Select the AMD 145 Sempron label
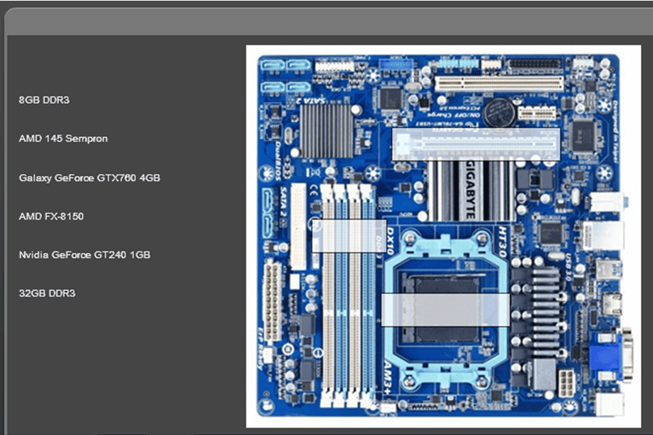 point(63,139)
